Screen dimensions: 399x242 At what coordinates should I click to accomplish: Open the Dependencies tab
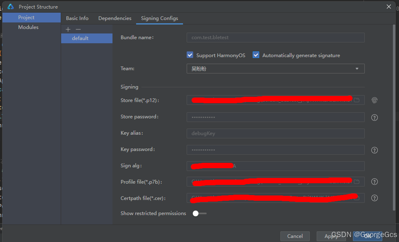pyautogui.click(x=115, y=18)
